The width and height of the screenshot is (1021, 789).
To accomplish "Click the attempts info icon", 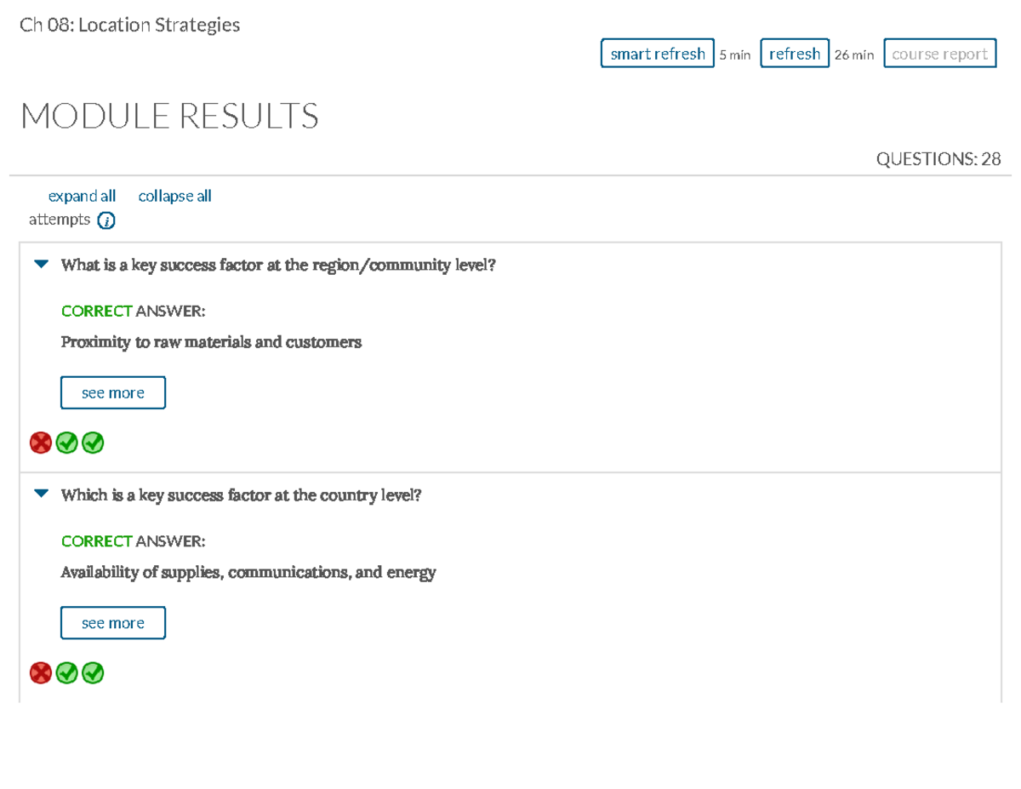I will tap(106, 220).
